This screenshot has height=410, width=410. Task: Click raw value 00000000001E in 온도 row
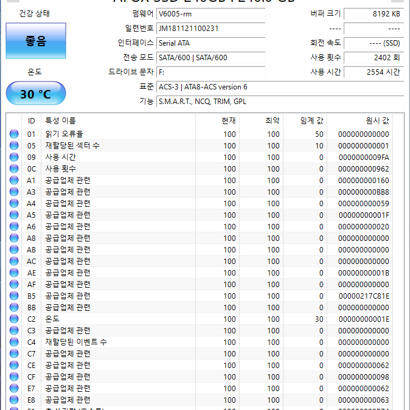point(364,319)
